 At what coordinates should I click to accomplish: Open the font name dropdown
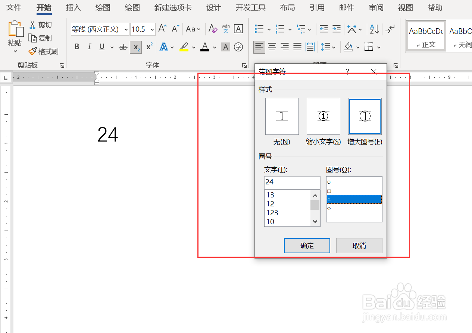(126, 29)
